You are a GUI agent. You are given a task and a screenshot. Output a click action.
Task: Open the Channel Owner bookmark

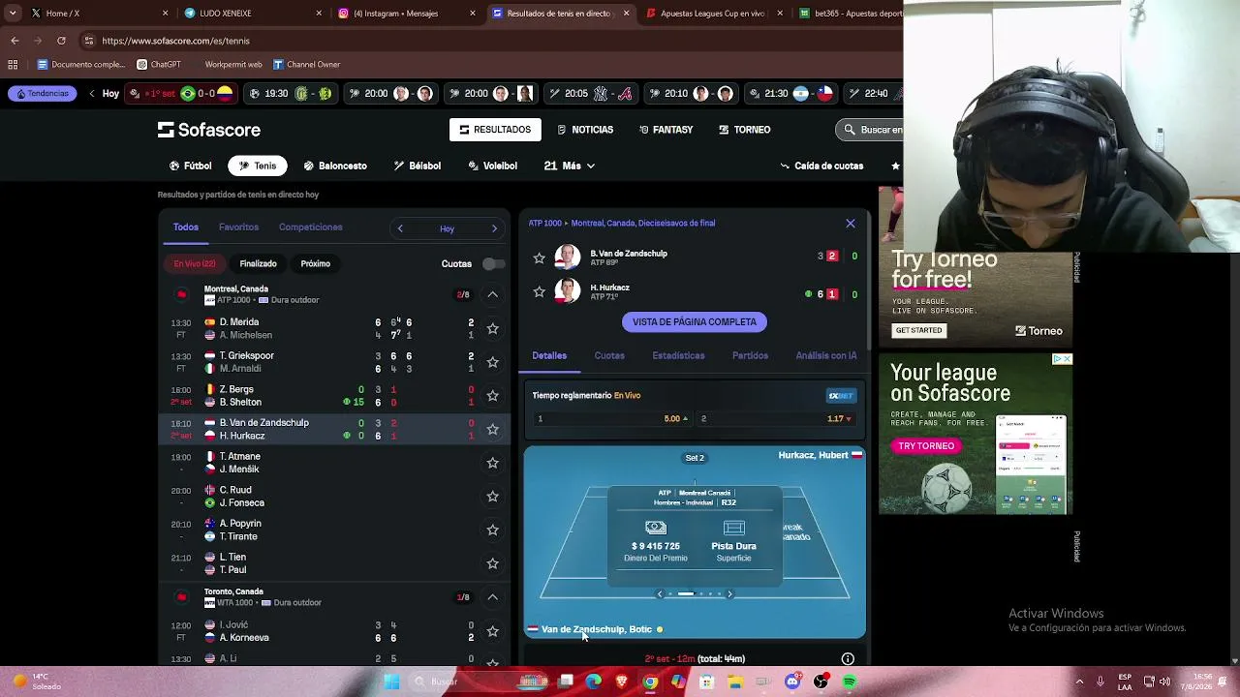pos(306,65)
